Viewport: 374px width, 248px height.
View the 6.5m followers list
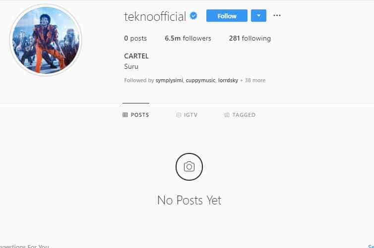(x=188, y=38)
